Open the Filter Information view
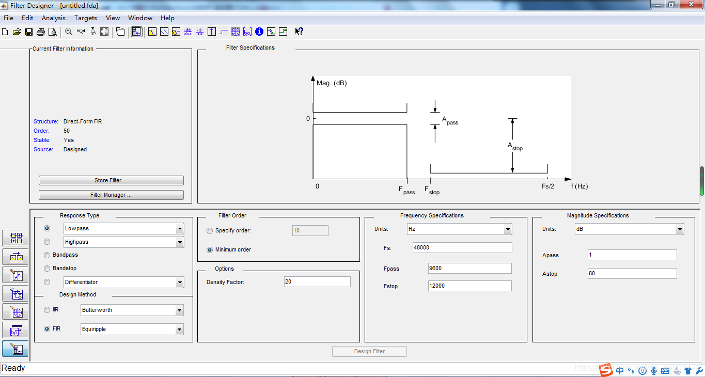Screen dimensions: 705x377 (259, 32)
